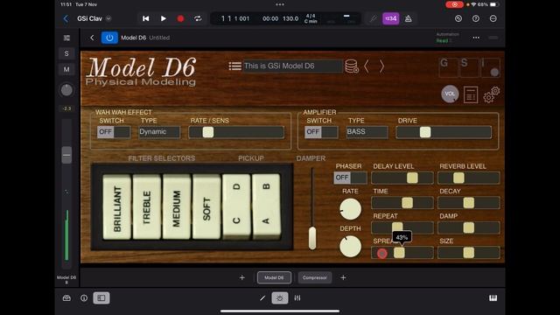Mute the track with the M button
This screenshot has width=560, height=315.
pos(66,69)
